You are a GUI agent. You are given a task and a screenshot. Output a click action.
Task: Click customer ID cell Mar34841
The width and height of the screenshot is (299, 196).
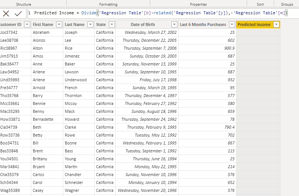pos(9,167)
